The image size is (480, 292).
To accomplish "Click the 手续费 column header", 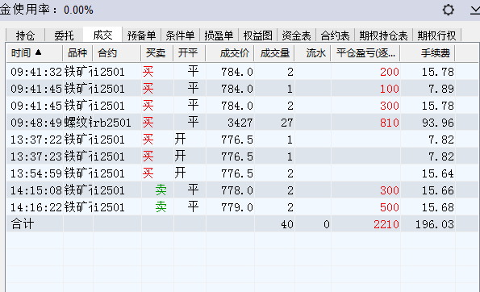I will coord(428,53).
